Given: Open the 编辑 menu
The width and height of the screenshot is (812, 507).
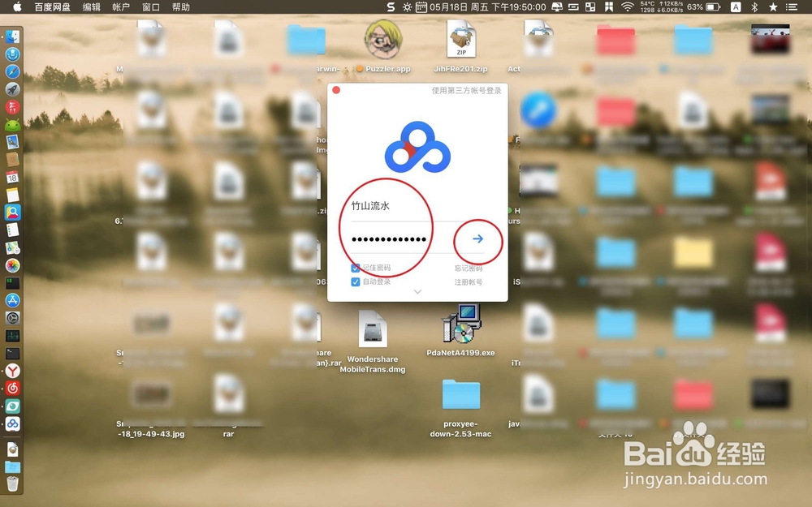Looking at the screenshot, I should tap(92, 7).
